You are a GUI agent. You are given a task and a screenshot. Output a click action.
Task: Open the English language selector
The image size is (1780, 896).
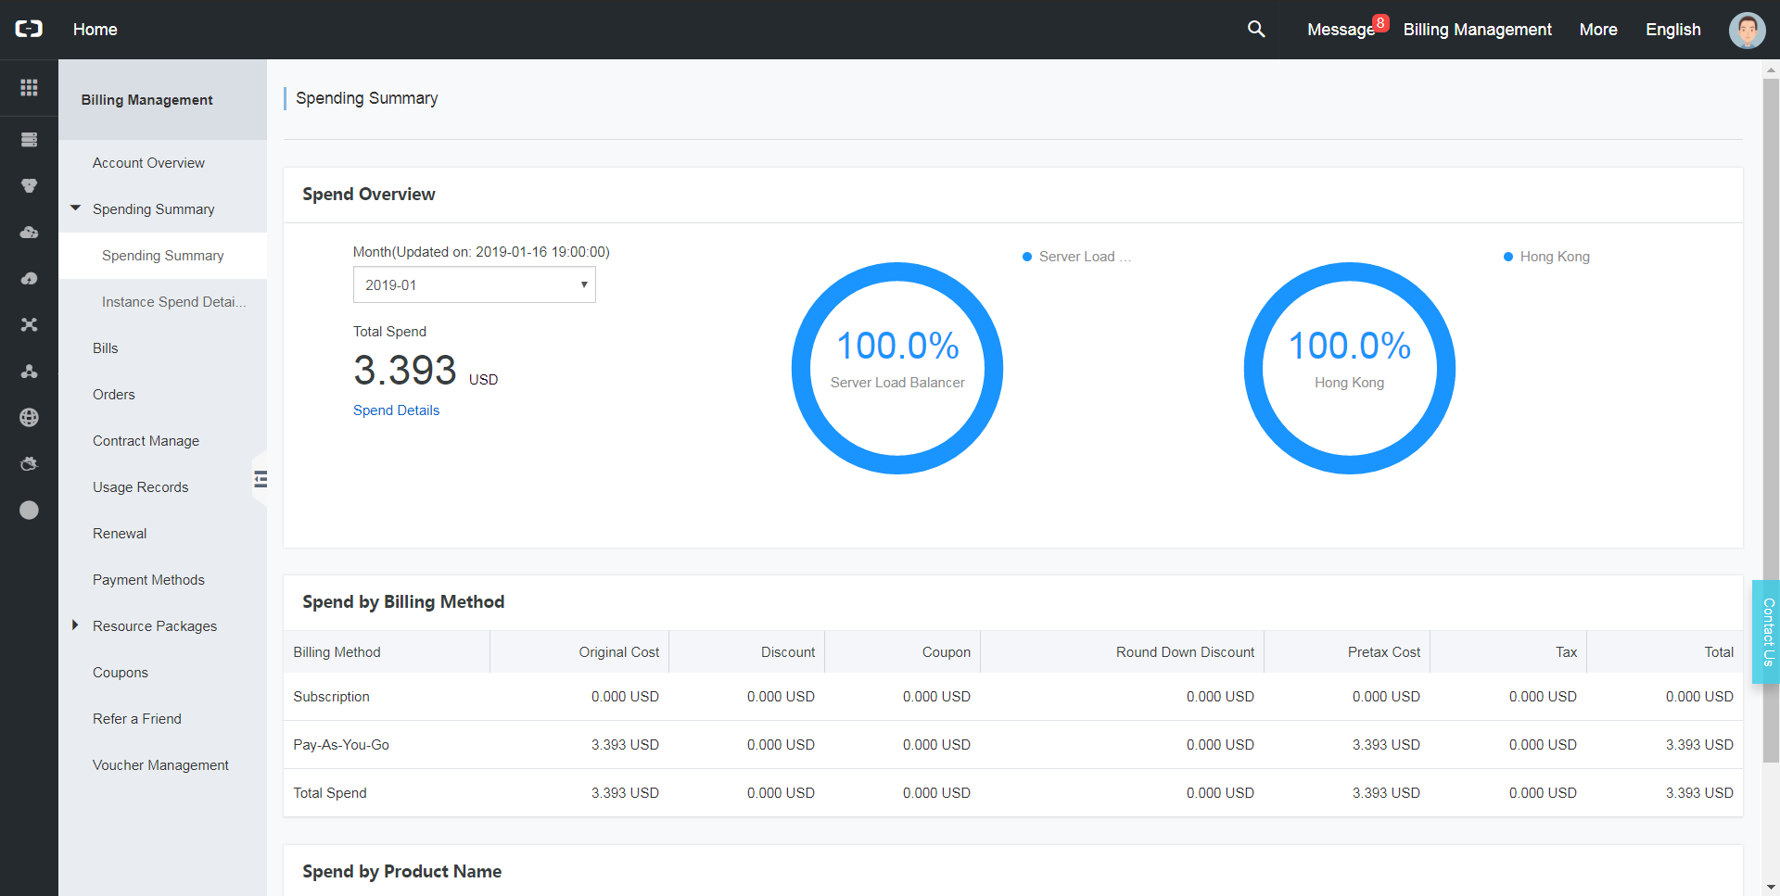point(1672,30)
